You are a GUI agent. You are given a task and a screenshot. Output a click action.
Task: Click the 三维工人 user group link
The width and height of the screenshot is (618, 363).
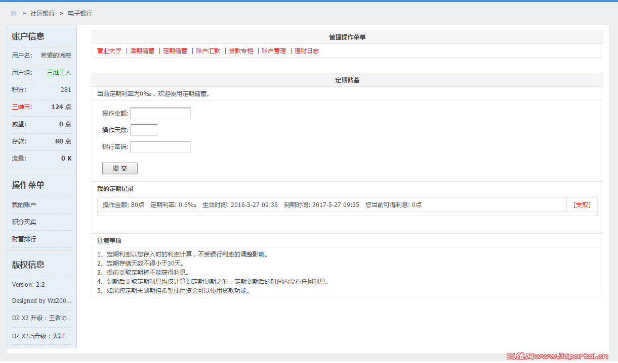click(x=59, y=72)
